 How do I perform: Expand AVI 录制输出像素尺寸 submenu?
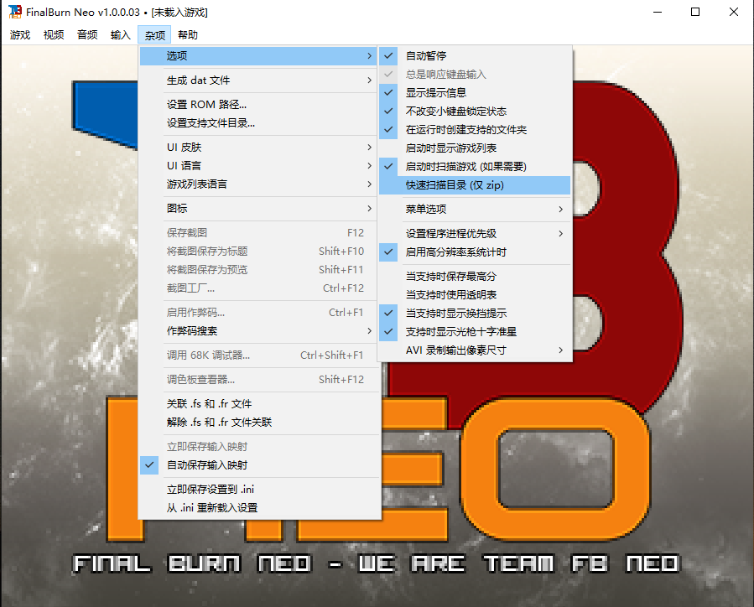[475, 350]
